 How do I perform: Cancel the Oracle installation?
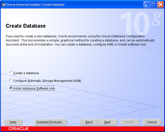[x=152, y=122]
